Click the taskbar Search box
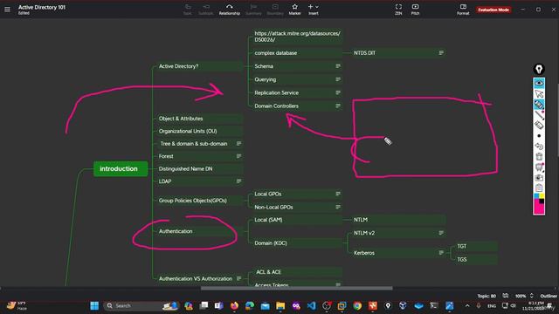This screenshot has height=314, width=559. point(141,305)
